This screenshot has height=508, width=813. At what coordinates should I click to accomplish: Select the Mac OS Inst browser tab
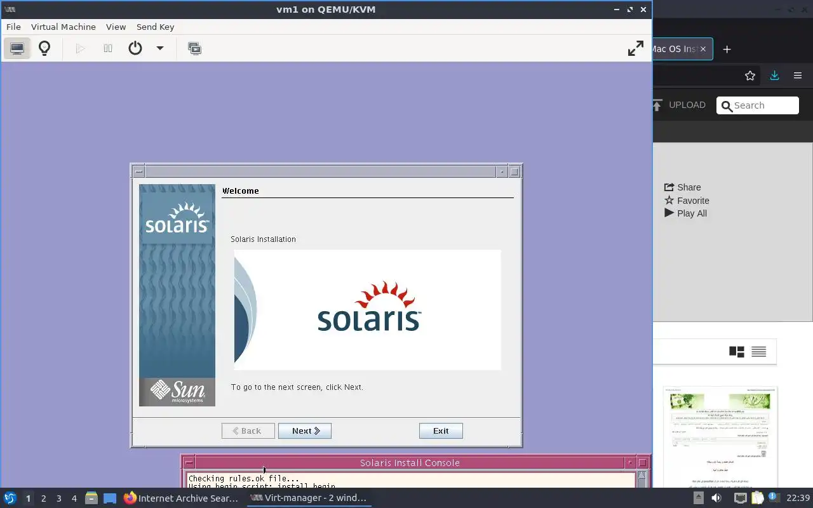(673, 49)
